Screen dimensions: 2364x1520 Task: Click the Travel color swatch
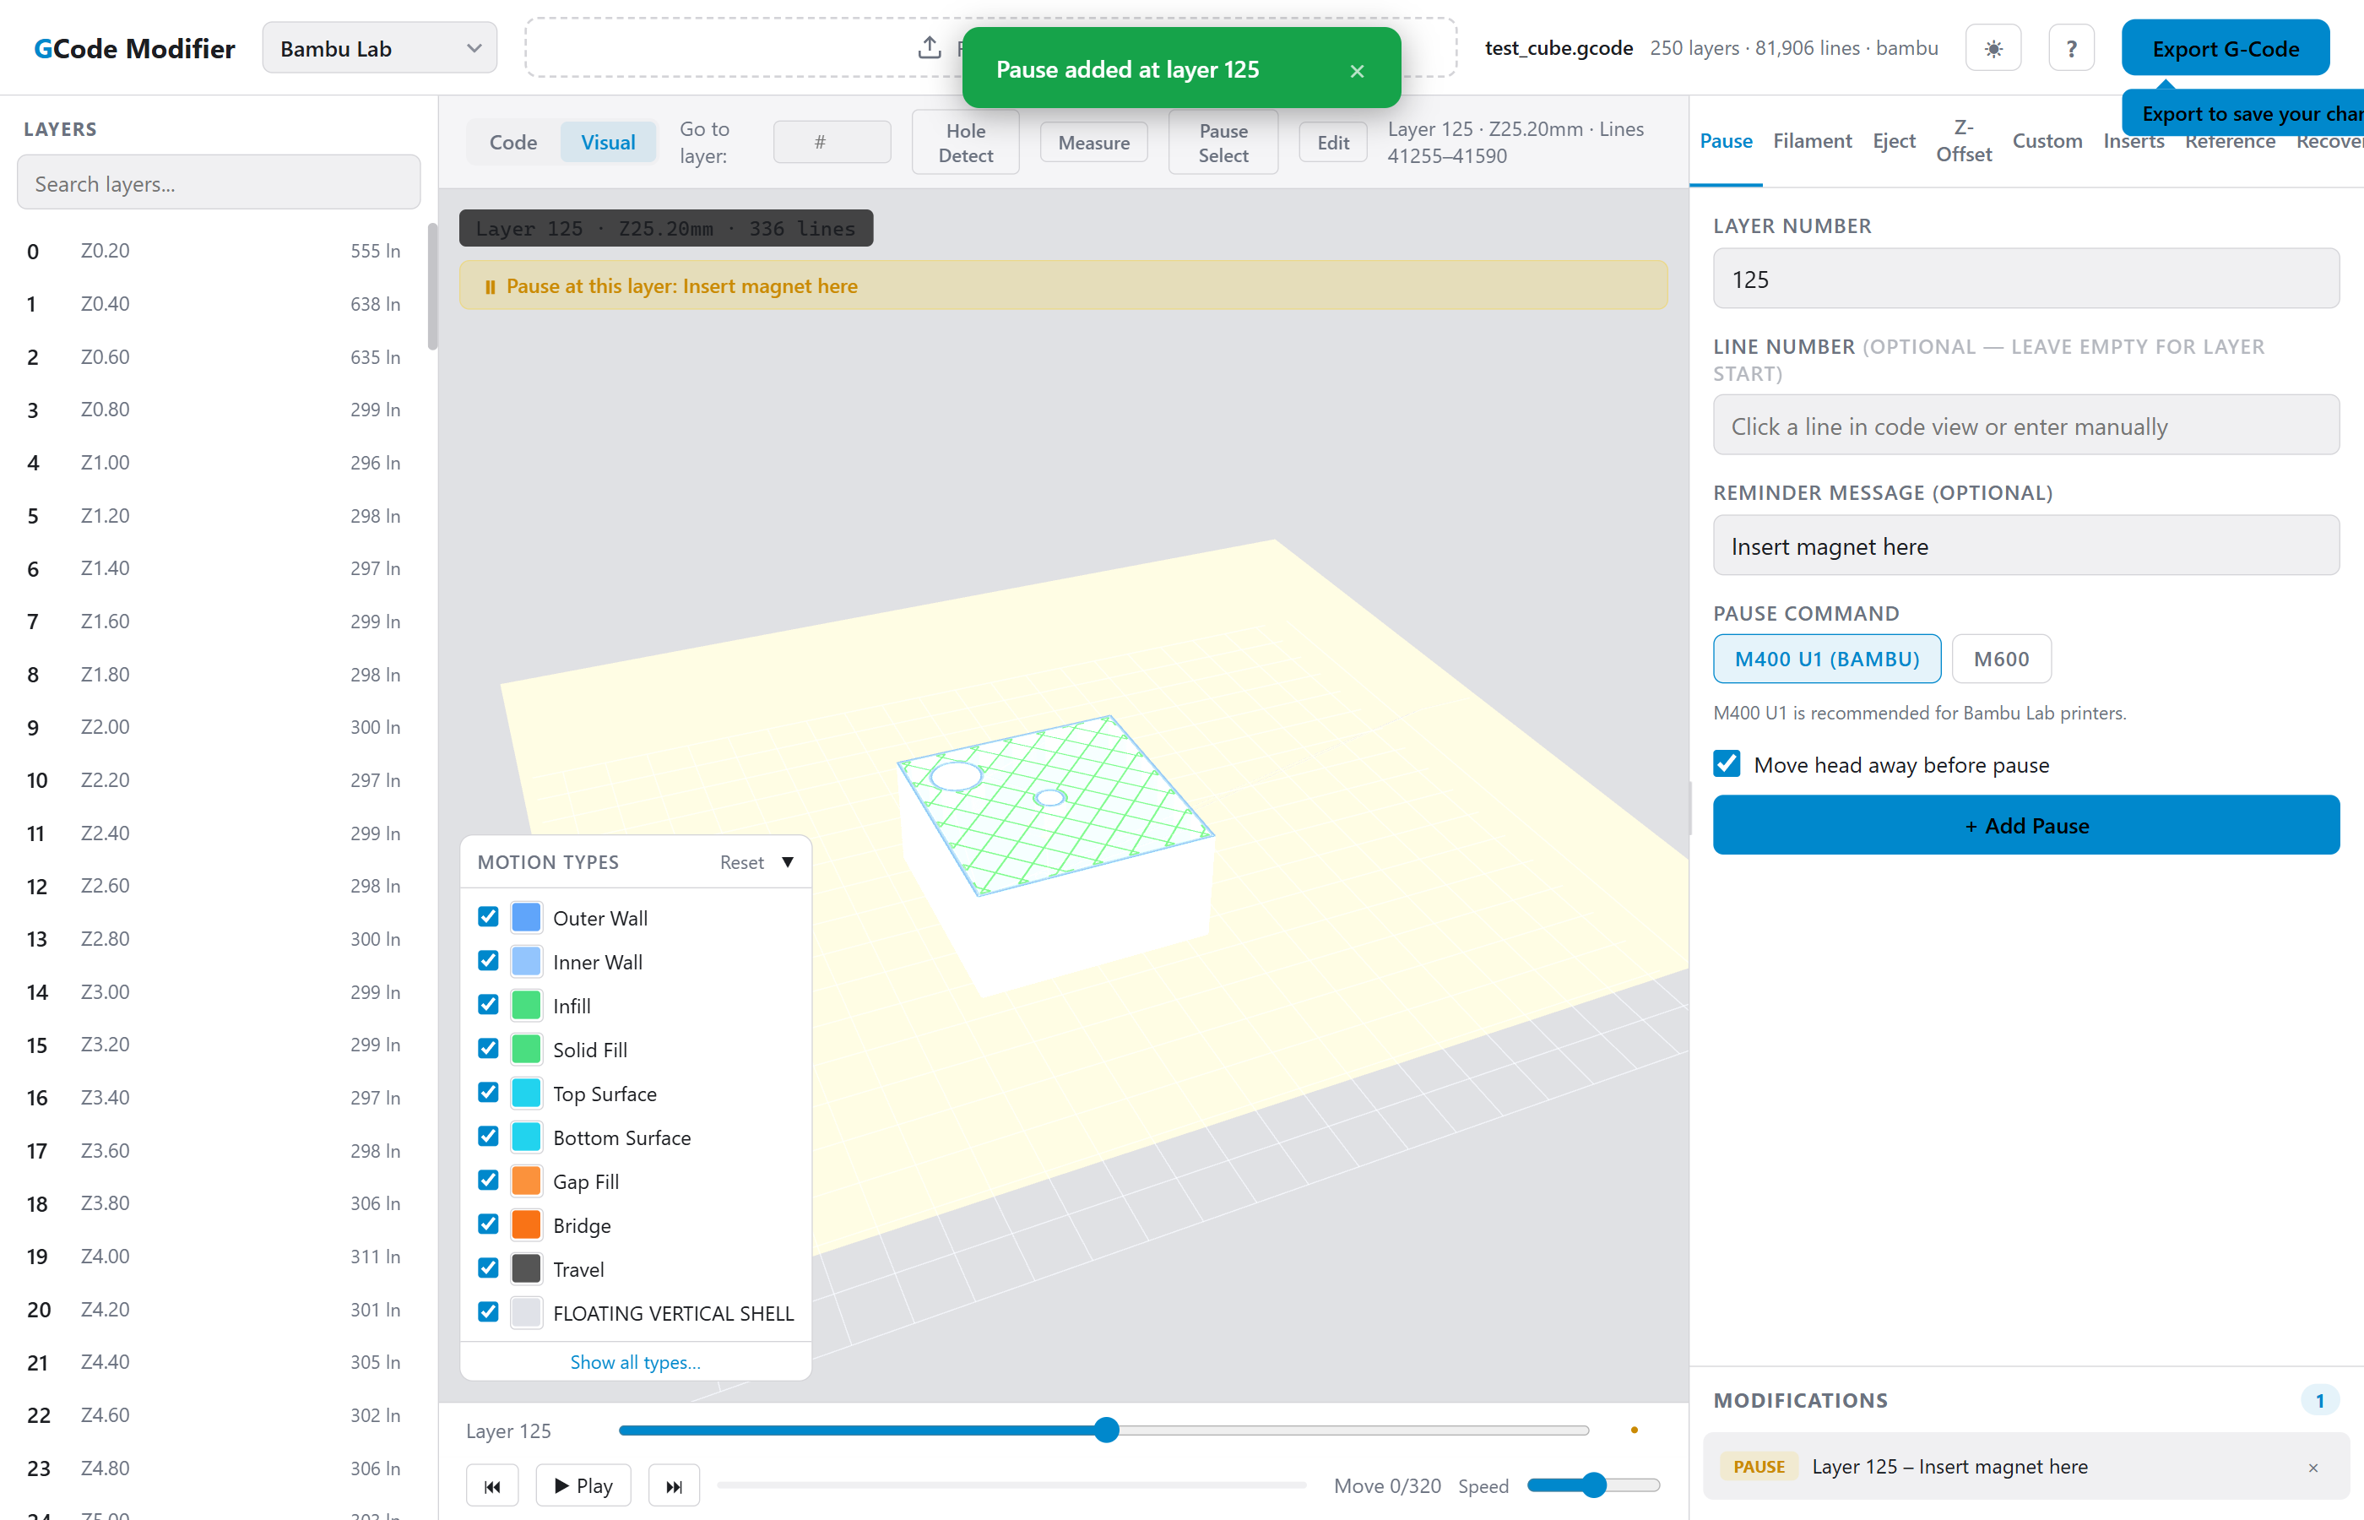[x=527, y=1268]
